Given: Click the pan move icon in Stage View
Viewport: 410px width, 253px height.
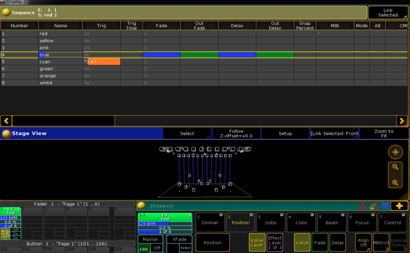Looking at the screenshot, I should (395, 152).
